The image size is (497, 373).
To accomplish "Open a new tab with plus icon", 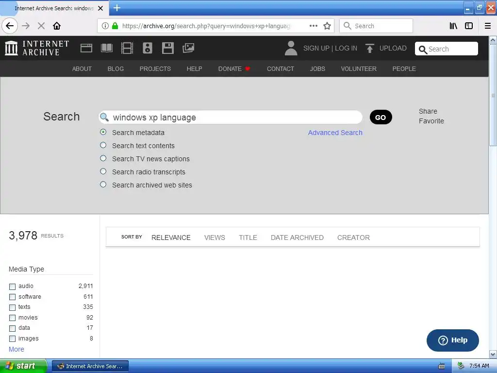I will pos(117,8).
